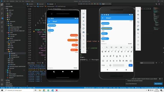The width and height of the screenshot is (164, 92).
Task: Expand the OPEN EDITORS section
Action: (x=9, y=6)
